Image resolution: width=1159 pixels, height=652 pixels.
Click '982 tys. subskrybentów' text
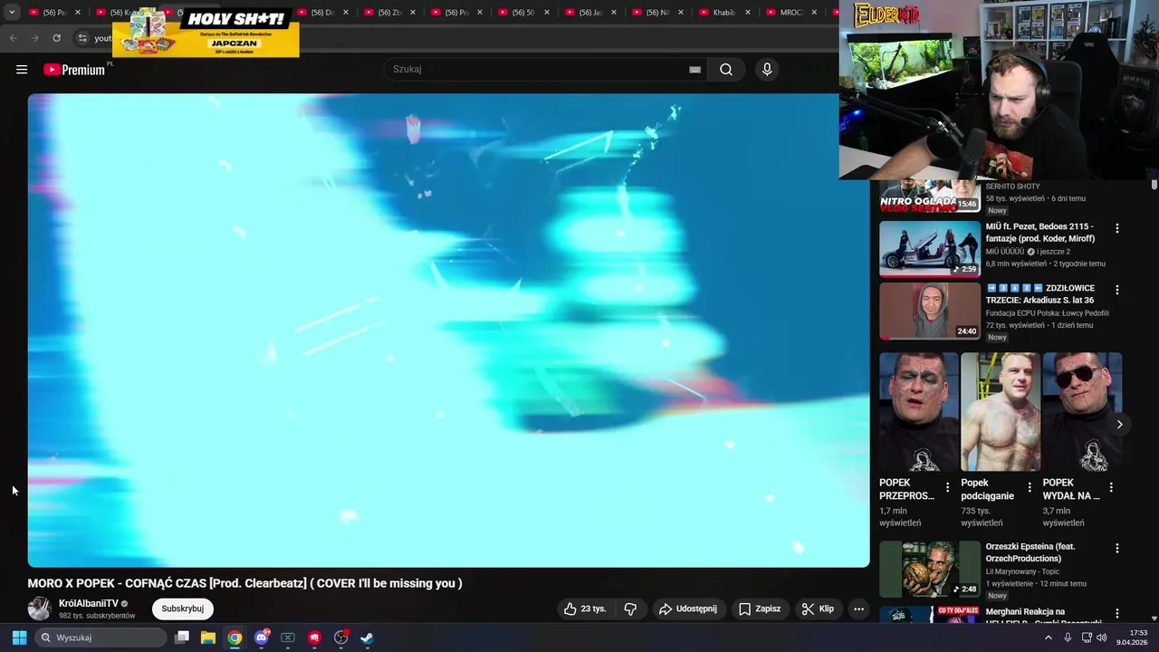(x=97, y=616)
